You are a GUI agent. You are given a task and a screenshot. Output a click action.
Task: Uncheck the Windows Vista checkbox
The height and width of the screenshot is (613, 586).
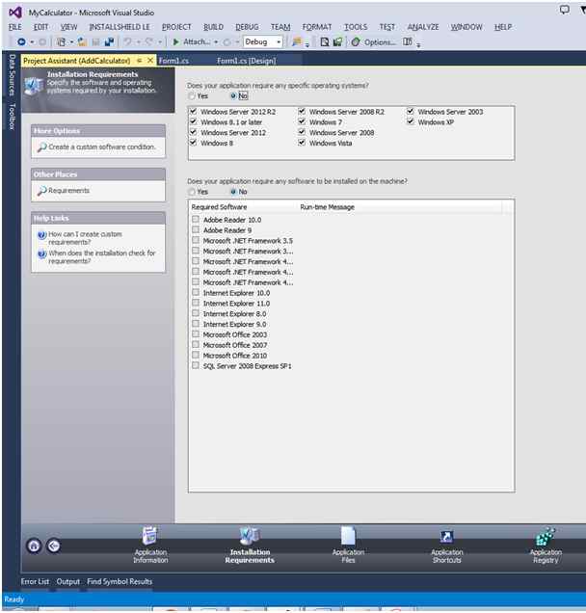[302, 143]
